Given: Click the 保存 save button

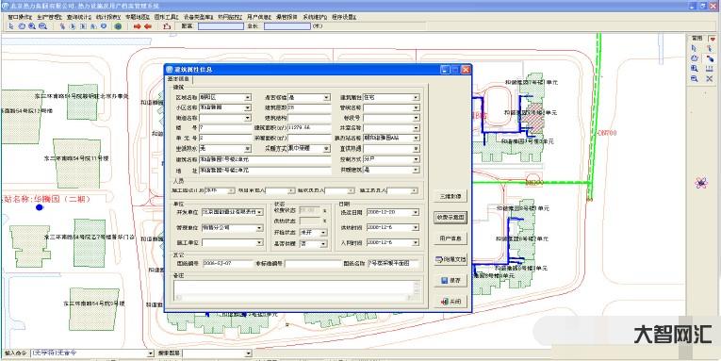Looking at the screenshot, I should pyautogui.click(x=451, y=280).
